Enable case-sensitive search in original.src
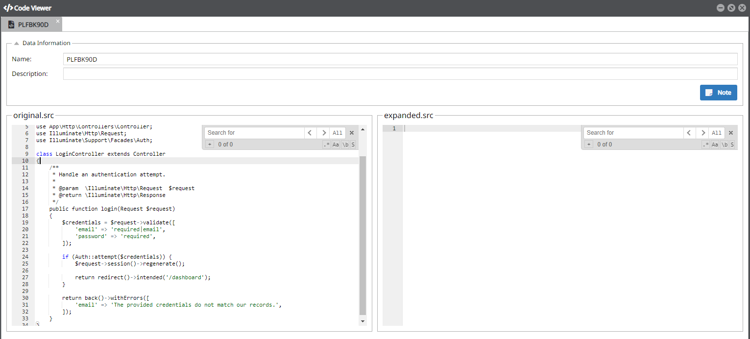 [x=336, y=145]
